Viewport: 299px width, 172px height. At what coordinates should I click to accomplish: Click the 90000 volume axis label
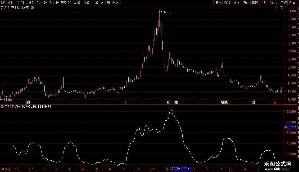[x=291, y=112]
